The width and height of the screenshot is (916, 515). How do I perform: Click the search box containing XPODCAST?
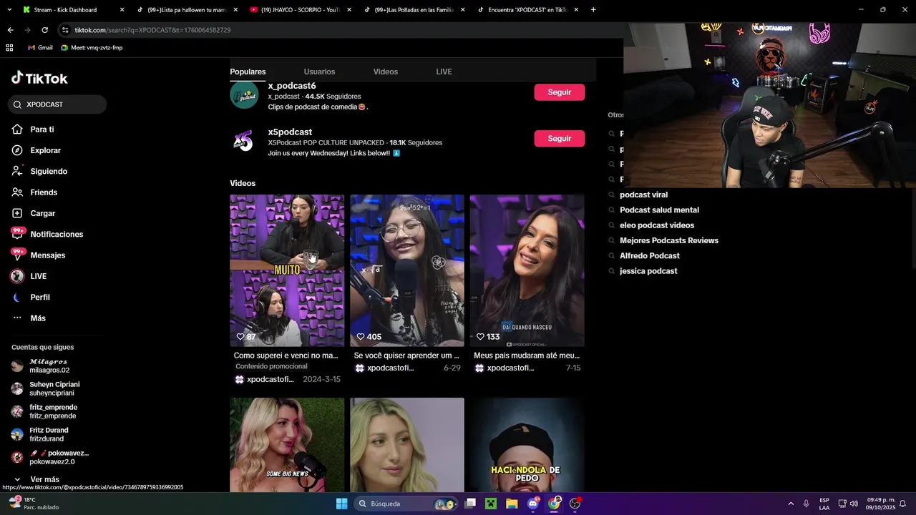coord(57,104)
